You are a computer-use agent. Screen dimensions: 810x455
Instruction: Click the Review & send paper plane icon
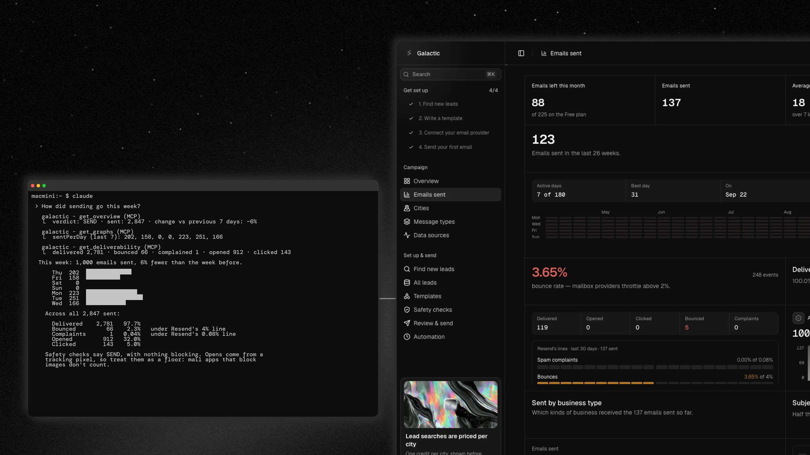(x=407, y=323)
